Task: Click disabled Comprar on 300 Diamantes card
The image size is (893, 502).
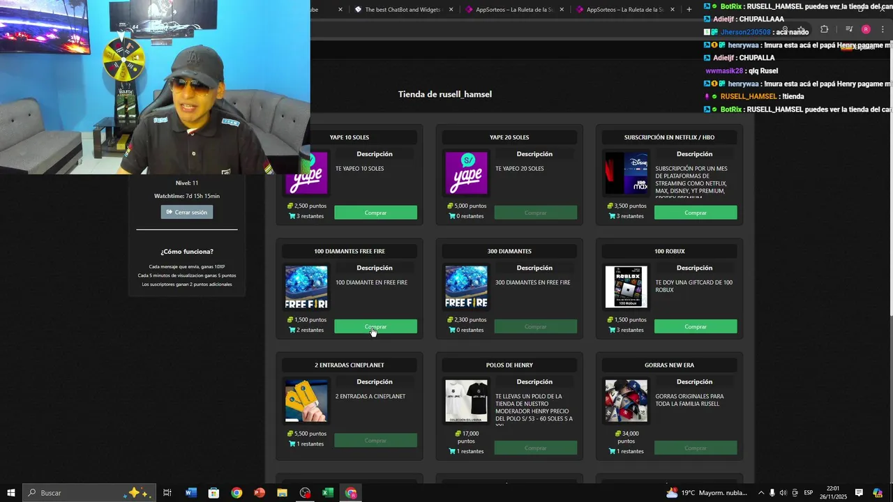Action: (x=535, y=326)
